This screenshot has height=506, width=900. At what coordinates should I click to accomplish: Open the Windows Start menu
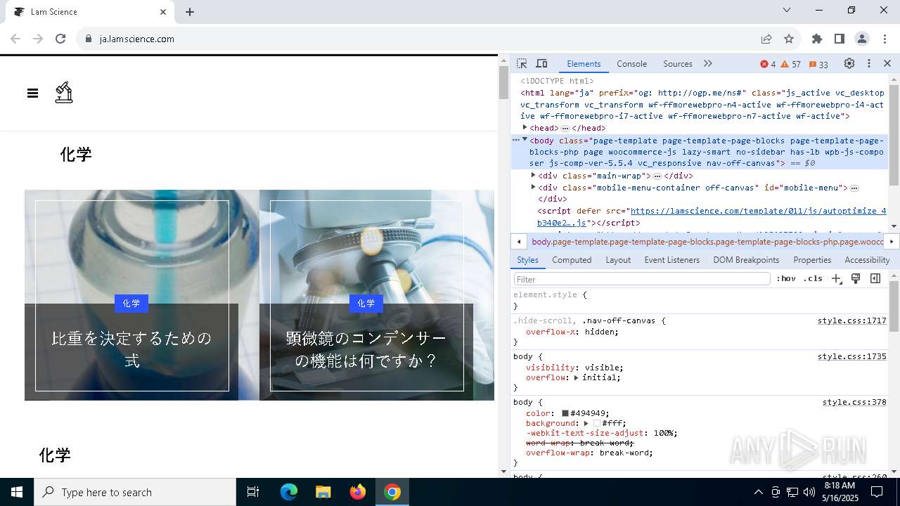pos(17,492)
